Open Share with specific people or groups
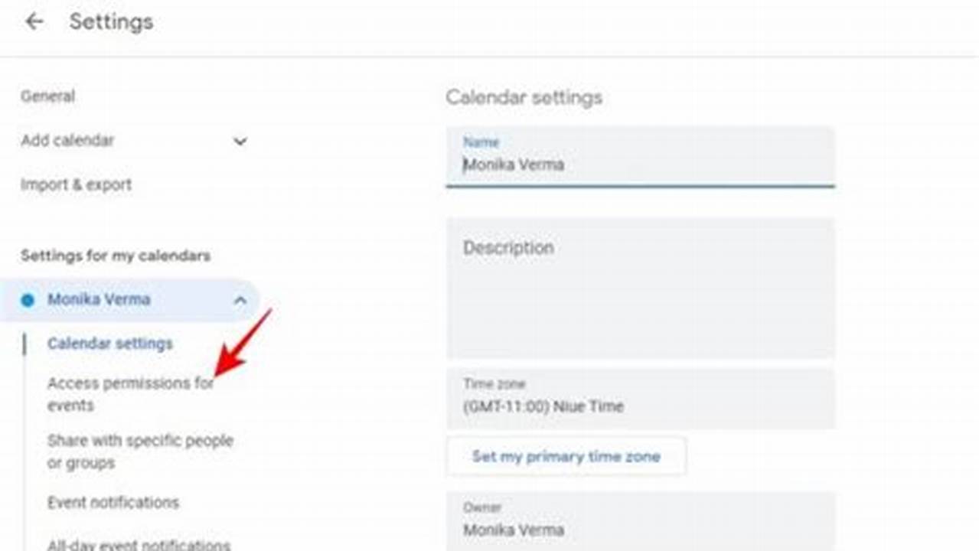The width and height of the screenshot is (979, 551). (x=141, y=451)
